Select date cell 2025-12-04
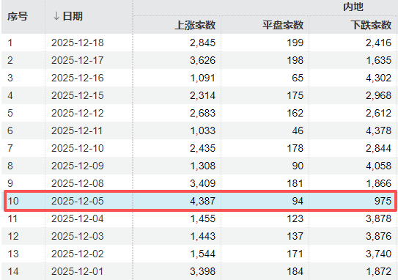398x280 pixels. click(x=78, y=218)
